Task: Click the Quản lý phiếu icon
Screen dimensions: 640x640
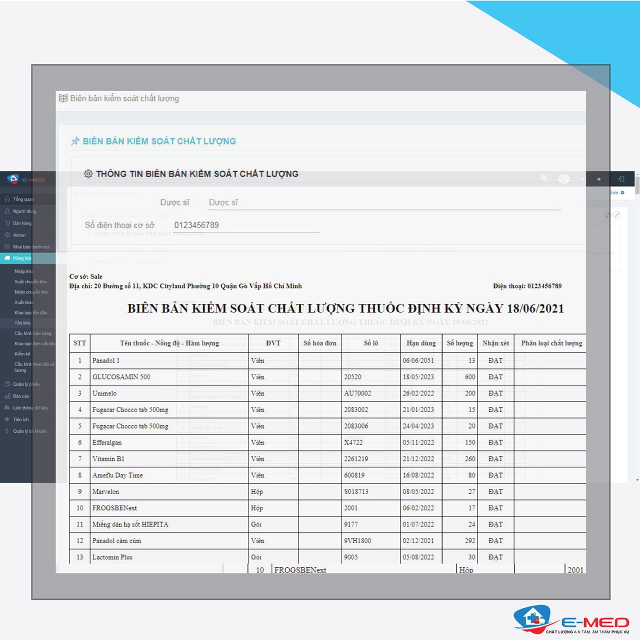Action: pos(7,384)
